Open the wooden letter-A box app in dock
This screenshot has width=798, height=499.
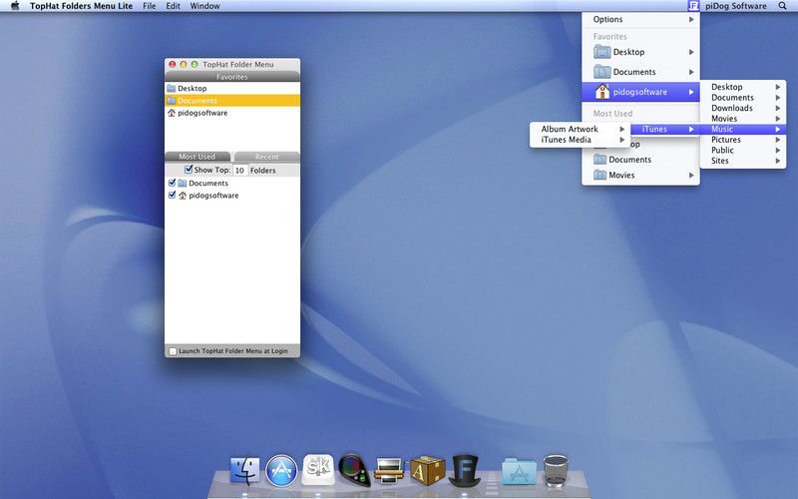pyautogui.click(x=428, y=470)
